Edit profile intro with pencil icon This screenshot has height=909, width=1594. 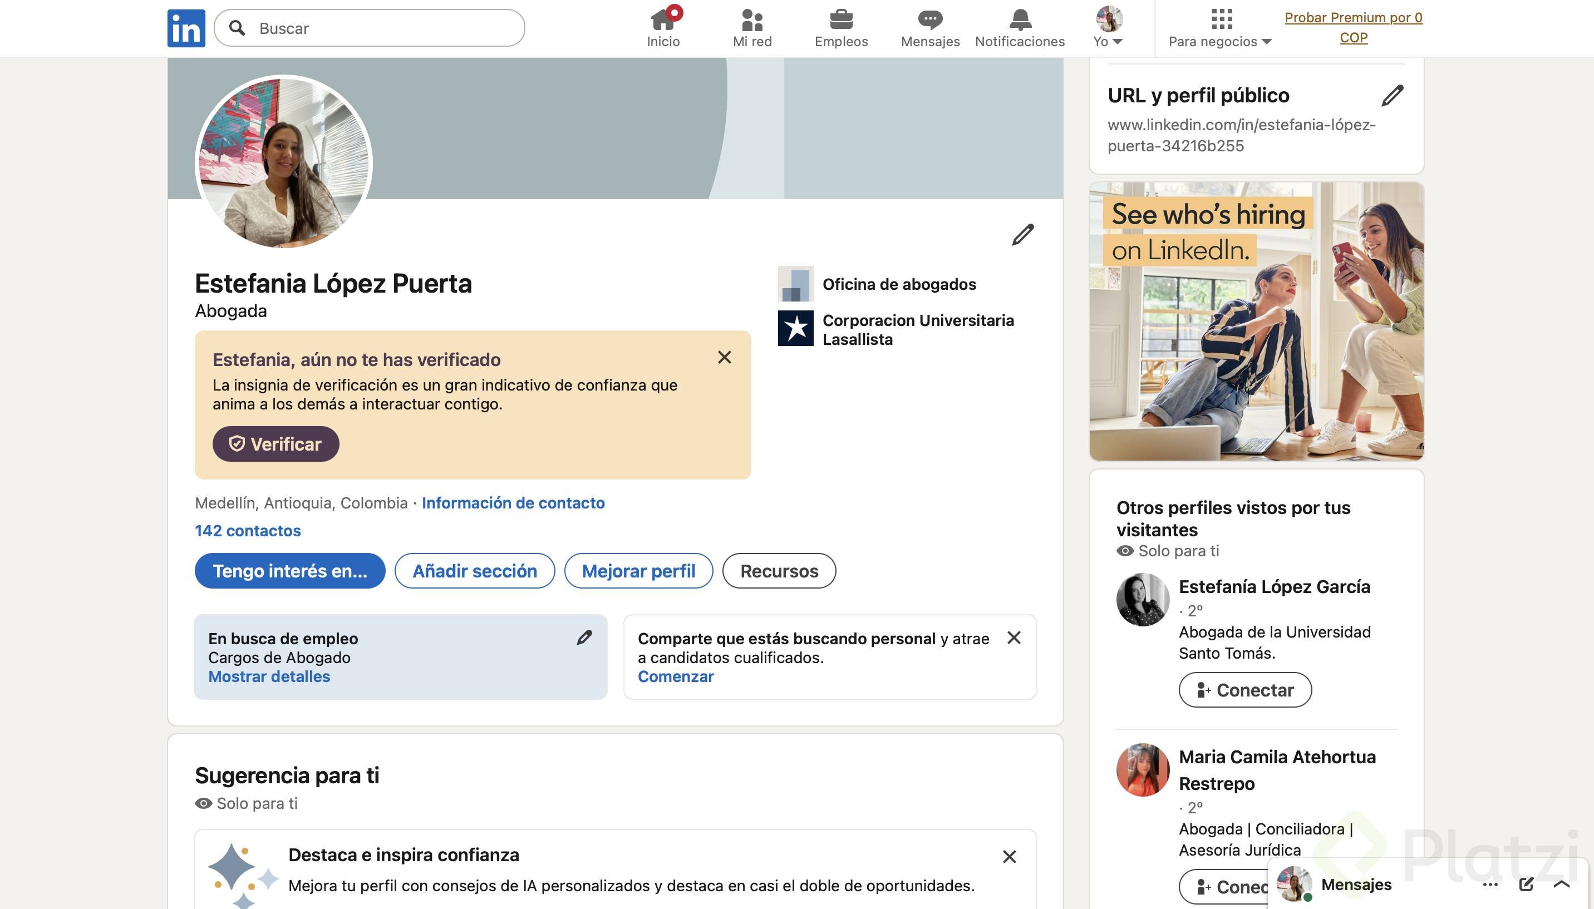pos(1022,235)
